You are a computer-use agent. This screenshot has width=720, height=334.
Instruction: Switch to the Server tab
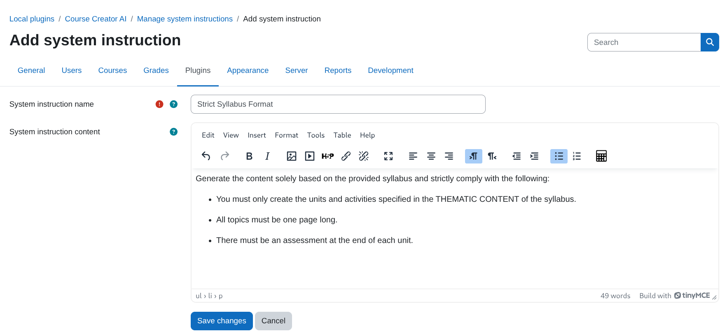297,70
